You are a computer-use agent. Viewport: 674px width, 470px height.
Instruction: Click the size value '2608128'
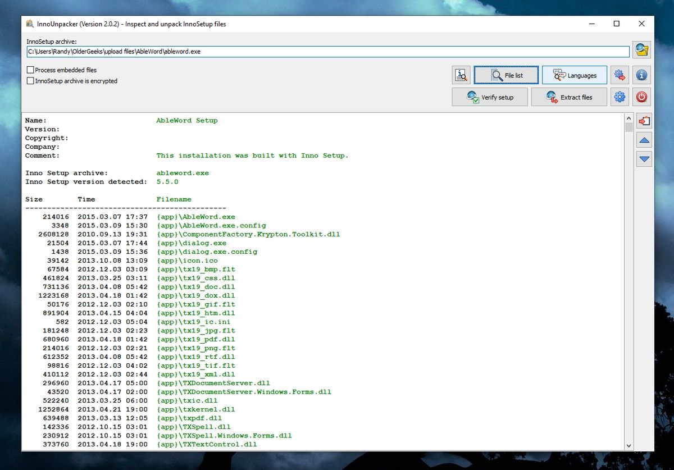54,234
